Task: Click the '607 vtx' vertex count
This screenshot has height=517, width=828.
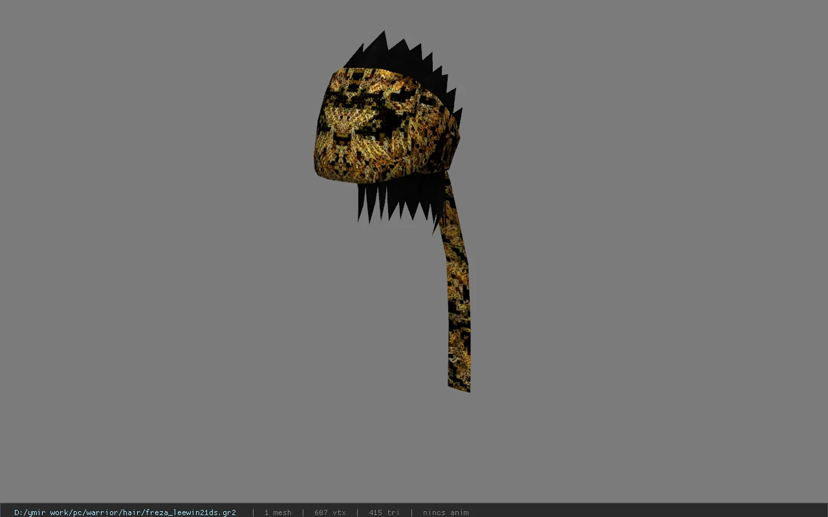Action: (x=330, y=512)
